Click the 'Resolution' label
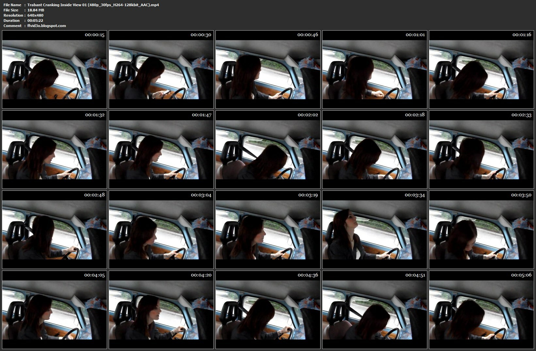 [13, 15]
